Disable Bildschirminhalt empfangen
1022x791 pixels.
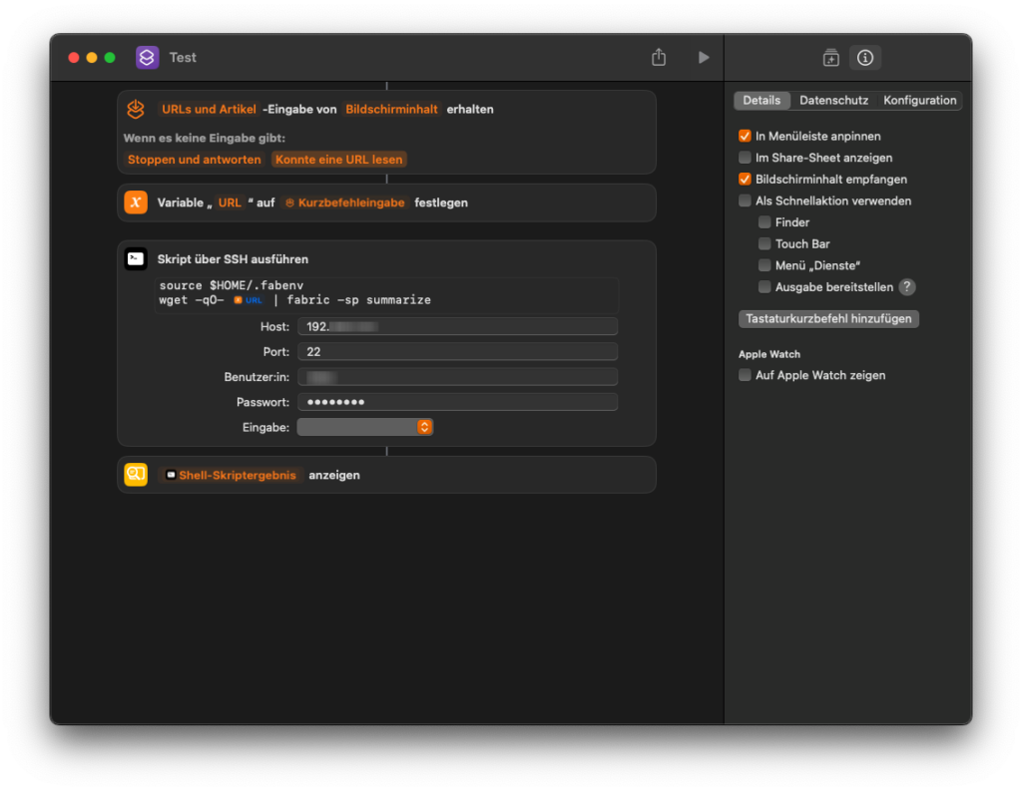(745, 180)
